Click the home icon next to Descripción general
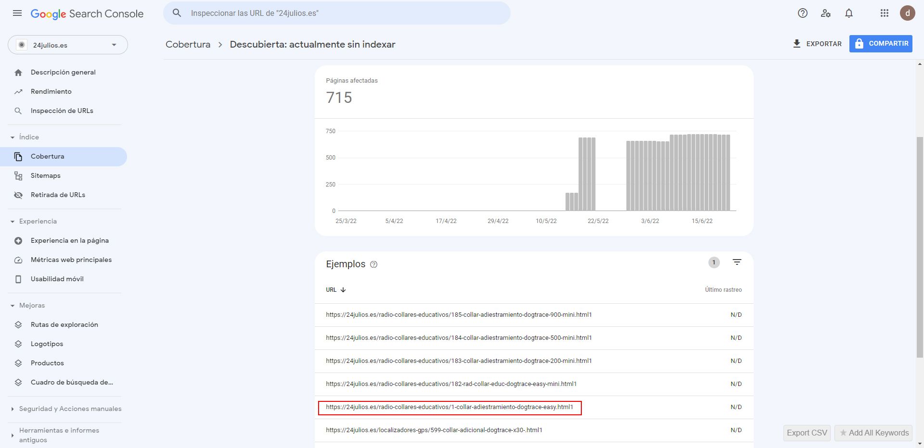Image resolution: width=924 pixels, height=448 pixels. pos(18,73)
